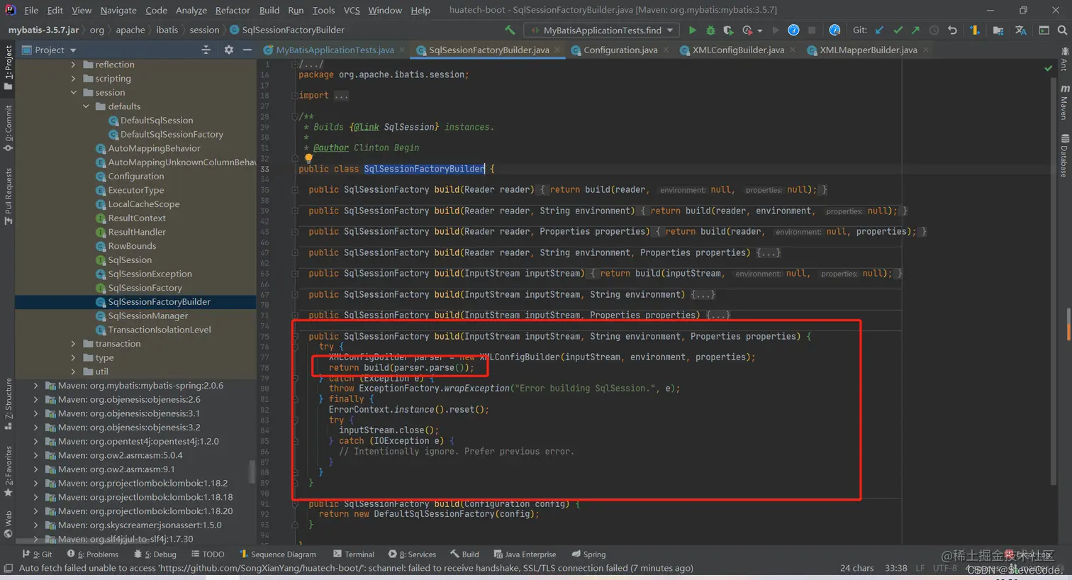Screen dimensions: 1072x580
Task: Click the Project panel vertical scrollbar
Action: point(252,471)
